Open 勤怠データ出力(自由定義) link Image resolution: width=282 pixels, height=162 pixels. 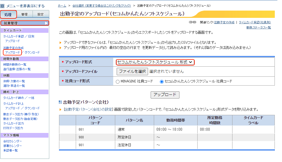[20, 119]
